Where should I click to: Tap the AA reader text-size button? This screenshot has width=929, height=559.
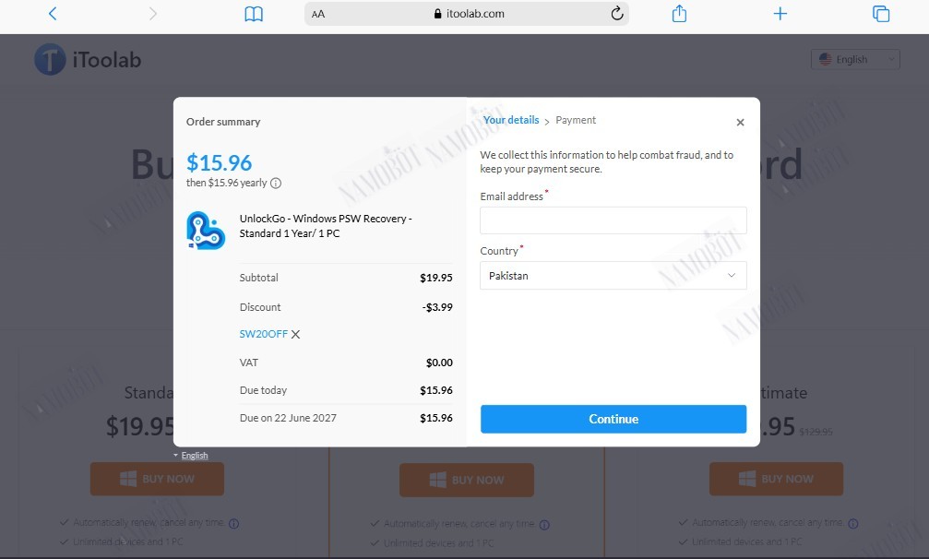318,14
